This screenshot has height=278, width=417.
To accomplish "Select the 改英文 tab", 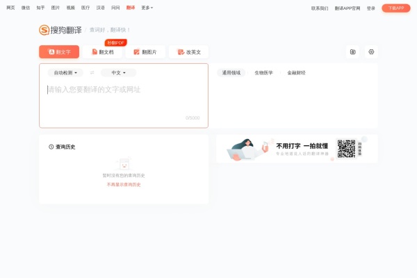I will pos(188,52).
